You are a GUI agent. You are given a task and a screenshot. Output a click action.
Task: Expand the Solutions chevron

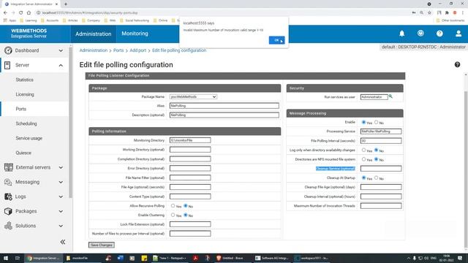coord(61,226)
